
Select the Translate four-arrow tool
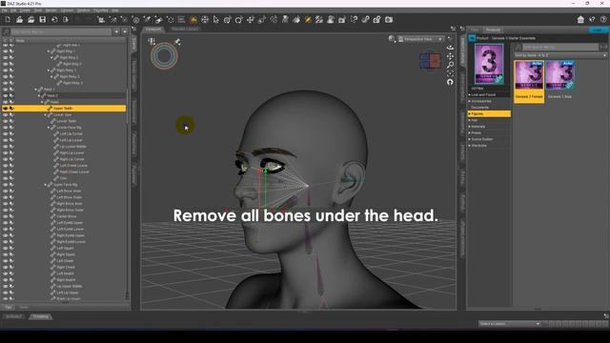click(x=251, y=19)
